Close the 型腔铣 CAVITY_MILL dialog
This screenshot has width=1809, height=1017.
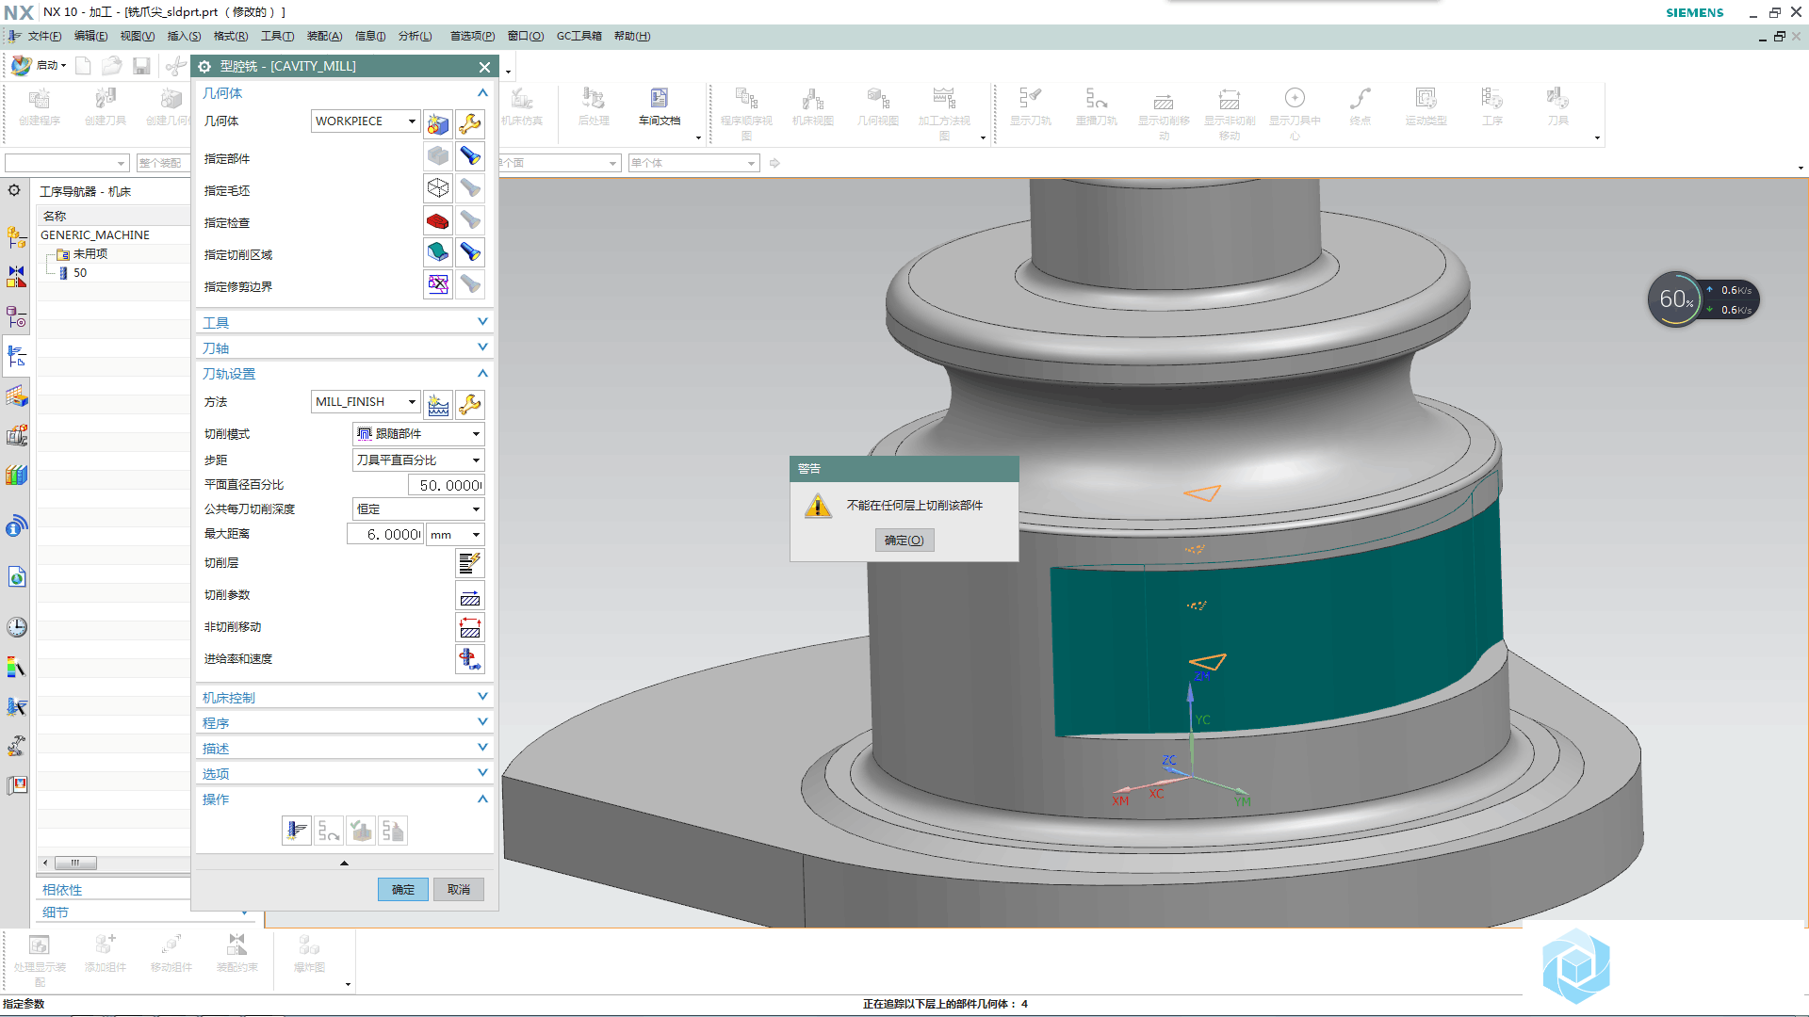(x=484, y=67)
